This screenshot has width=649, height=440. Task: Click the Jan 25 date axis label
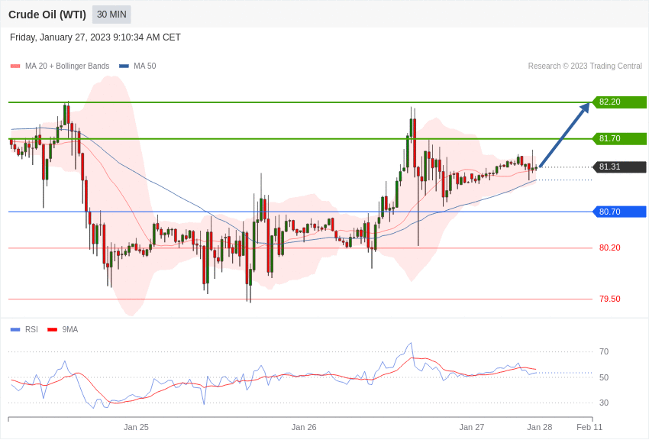[136, 427]
